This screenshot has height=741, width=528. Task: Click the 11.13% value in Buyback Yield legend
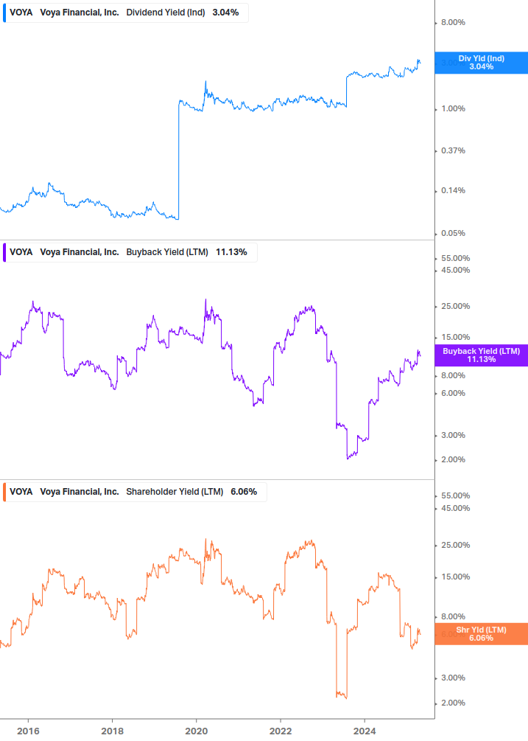point(231,252)
